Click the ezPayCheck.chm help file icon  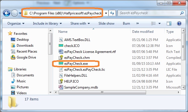[x=61, y=57]
